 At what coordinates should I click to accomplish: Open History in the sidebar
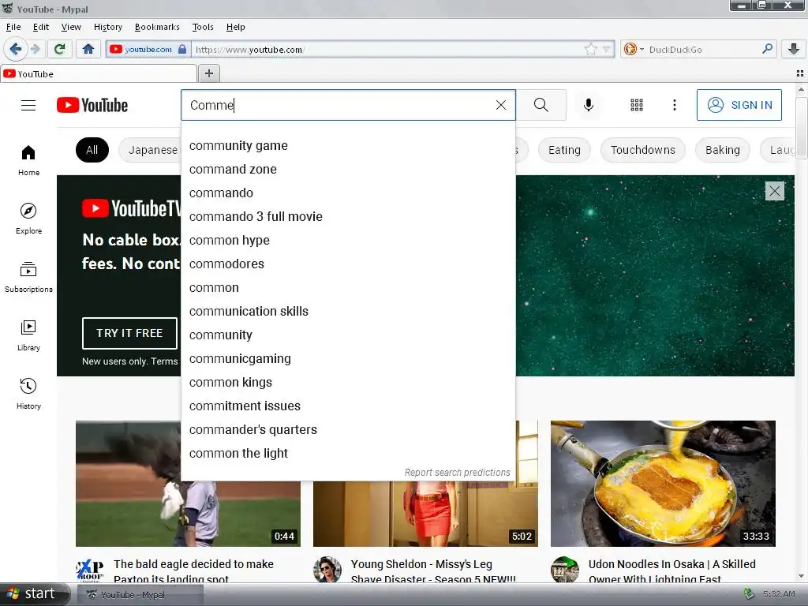click(28, 394)
